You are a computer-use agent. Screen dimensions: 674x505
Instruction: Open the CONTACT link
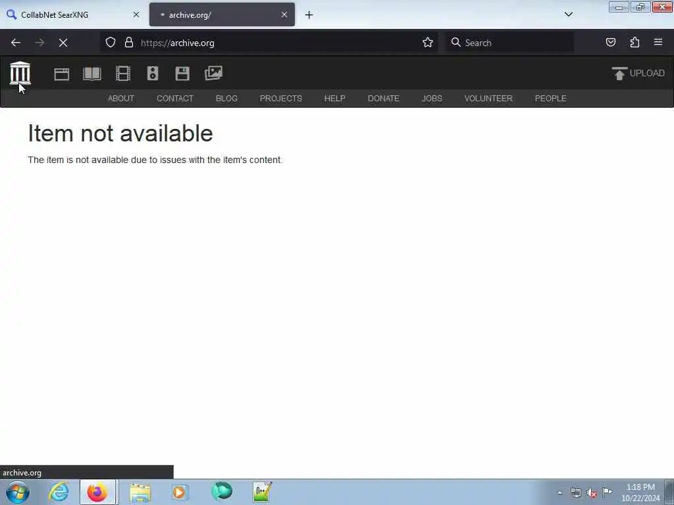pos(175,99)
